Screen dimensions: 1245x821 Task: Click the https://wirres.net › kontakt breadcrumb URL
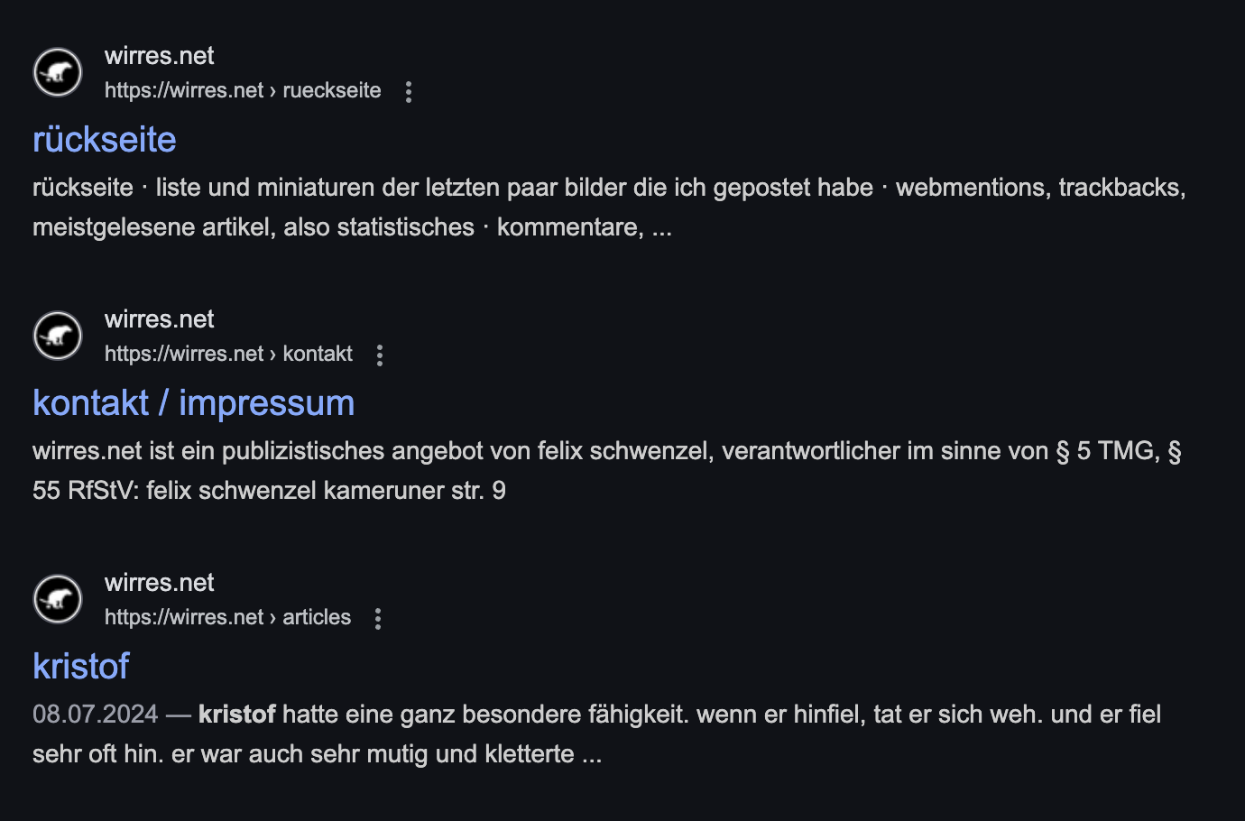tap(228, 354)
